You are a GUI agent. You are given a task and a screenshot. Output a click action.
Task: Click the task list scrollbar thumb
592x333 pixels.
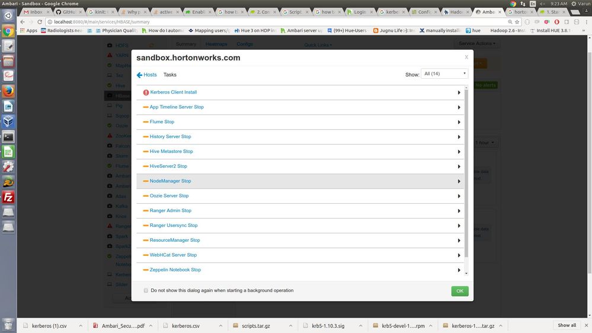[x=466, y=174]
